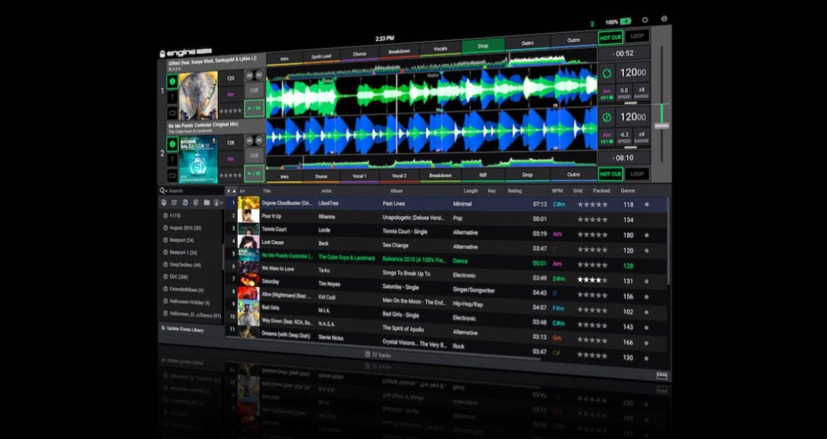Image resolution: width=827 pixels, height=439 pixels.
Task: Click the info icon in the top-right corner
Action: (x=664, y=20)
